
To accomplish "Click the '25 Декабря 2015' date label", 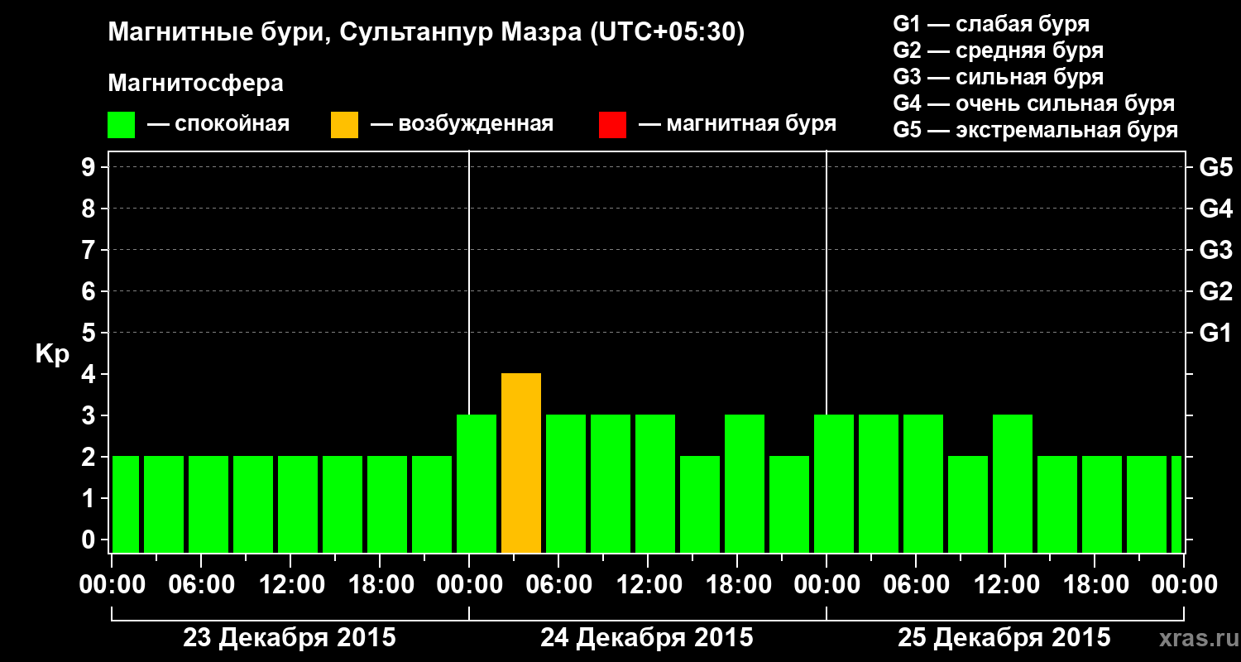I will point(1004,638).
